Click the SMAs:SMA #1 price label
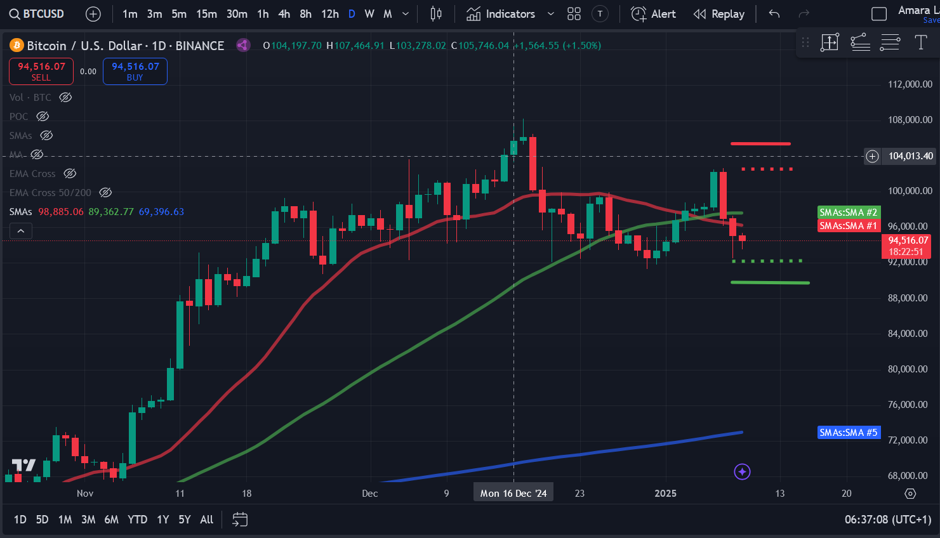Viewport: 940px width, 538px height. [849, 226]
